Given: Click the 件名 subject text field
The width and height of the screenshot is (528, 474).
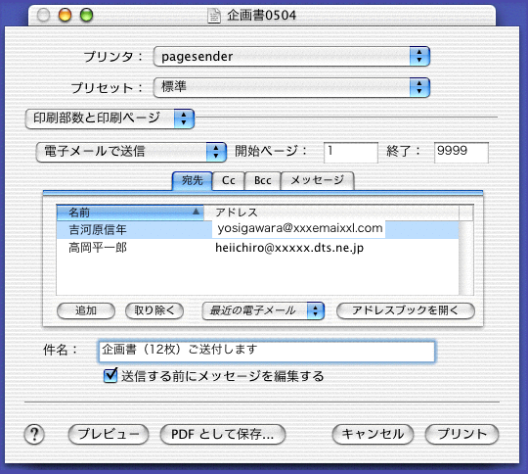Looking at the screenshot, I should pyautogui.click(x=267, y=352).
